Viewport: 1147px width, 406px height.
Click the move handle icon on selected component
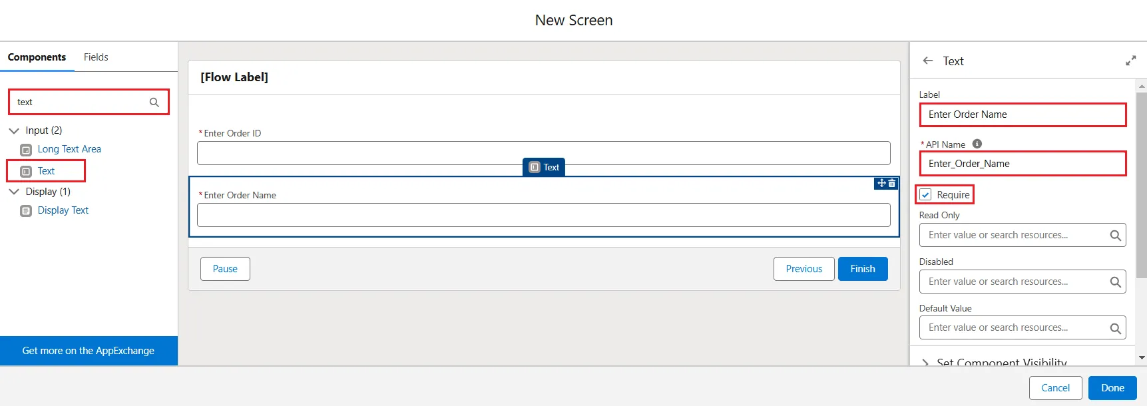pos(881,183)
